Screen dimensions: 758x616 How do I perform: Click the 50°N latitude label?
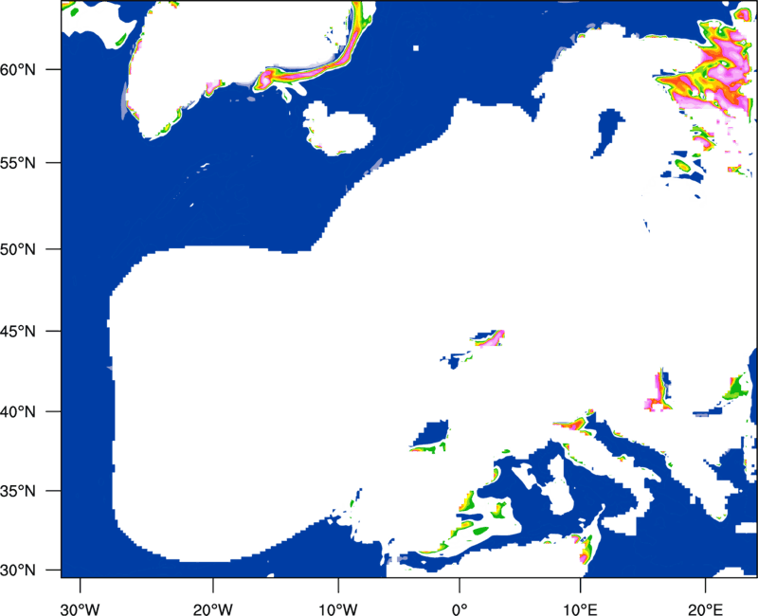tap(18, 249)
